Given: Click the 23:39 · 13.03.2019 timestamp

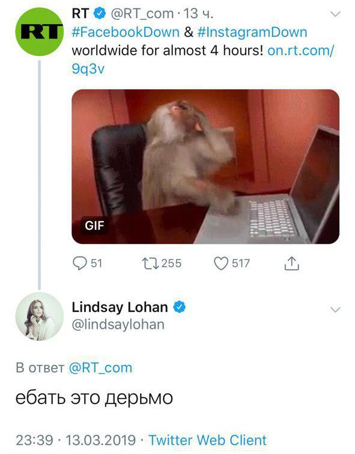Looking at the screenshot, I should pos(76,440).
